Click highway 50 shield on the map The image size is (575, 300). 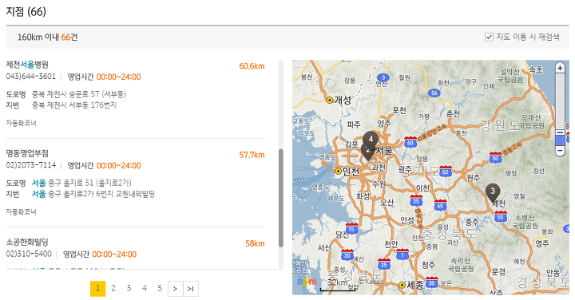[x=495, y=157]
